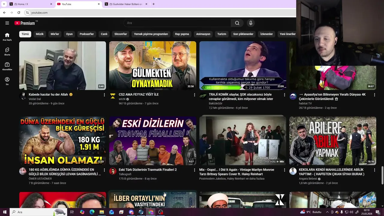
Task: Play the ABİLERE ABİLİK YAPMAK thumbnail
Action: 333,141
